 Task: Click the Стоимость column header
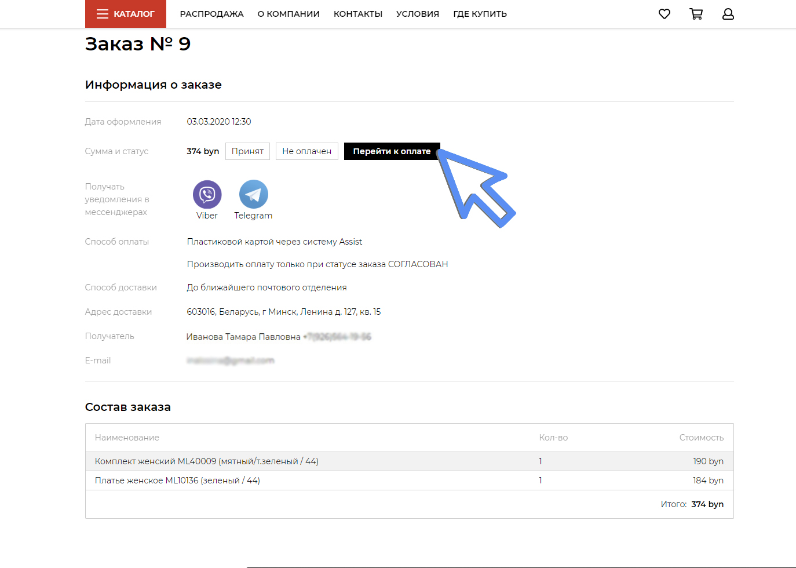(x=702, y=438)
